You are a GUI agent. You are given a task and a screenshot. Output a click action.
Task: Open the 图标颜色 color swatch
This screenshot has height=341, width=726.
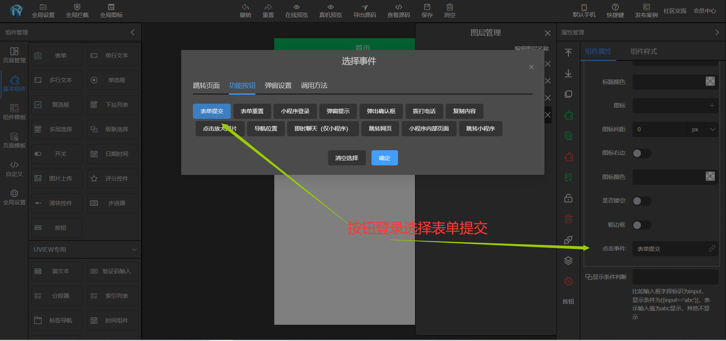tap(710, 176)
